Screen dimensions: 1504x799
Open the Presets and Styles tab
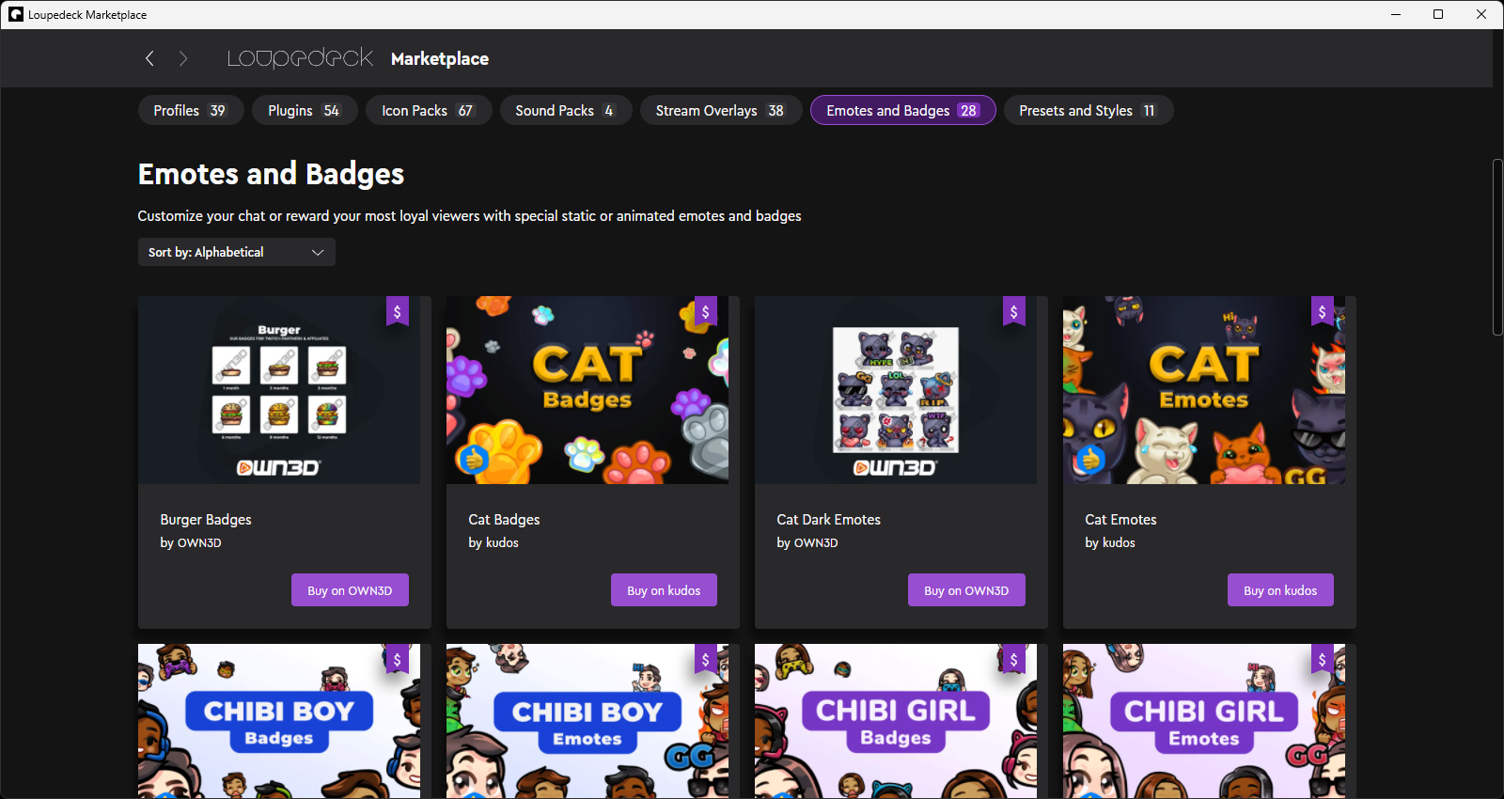pyautogui.click(x=1088, y=110)
